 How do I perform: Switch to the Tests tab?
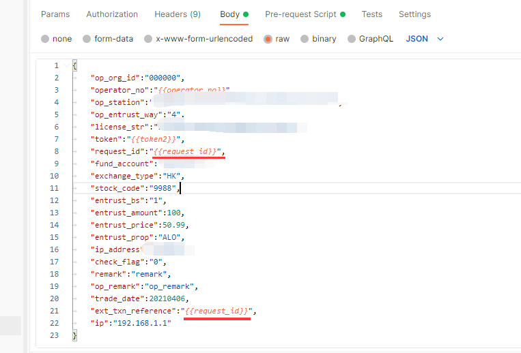tap(372, 14)
